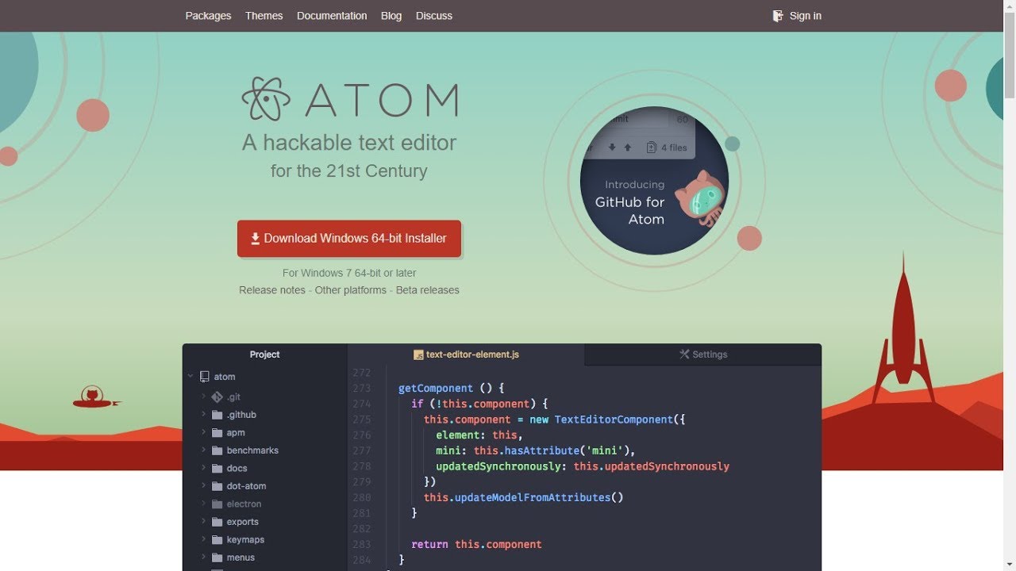Screen dimensions: 1016x571
Task: Switch to the text-editor-element.js tab
Action: [x=466, y=354]
